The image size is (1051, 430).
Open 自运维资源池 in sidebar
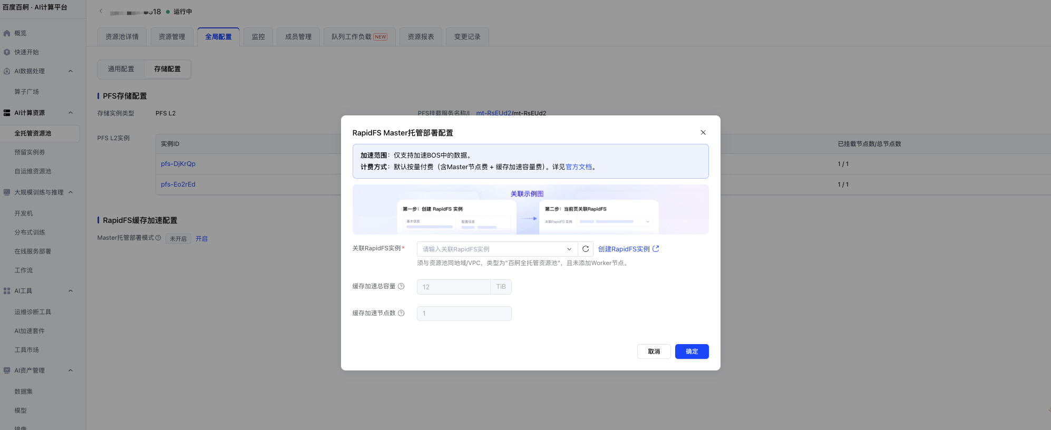click(x=33, y=171)
